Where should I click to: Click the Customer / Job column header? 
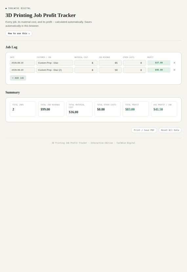click(x=44, y=57)
